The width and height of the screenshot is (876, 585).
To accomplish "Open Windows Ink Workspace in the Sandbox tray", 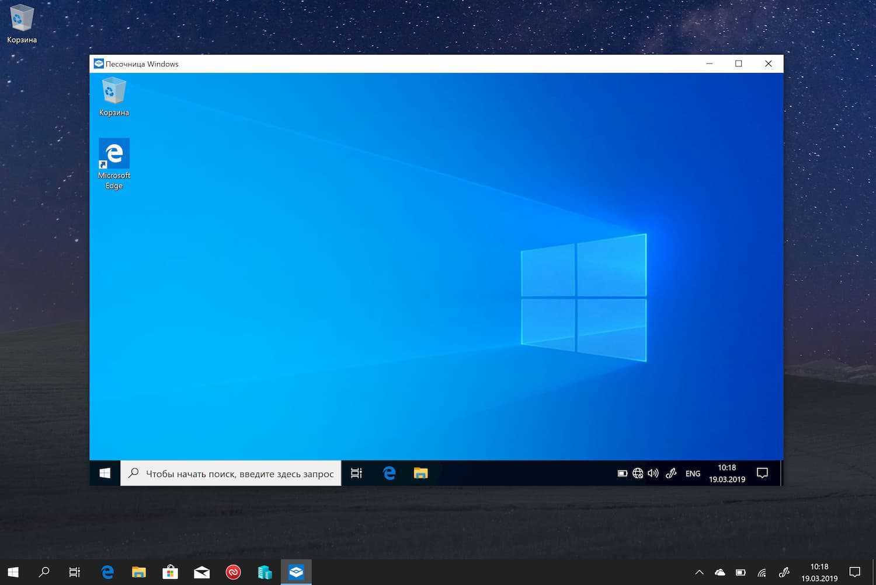I will click(671, 473).
